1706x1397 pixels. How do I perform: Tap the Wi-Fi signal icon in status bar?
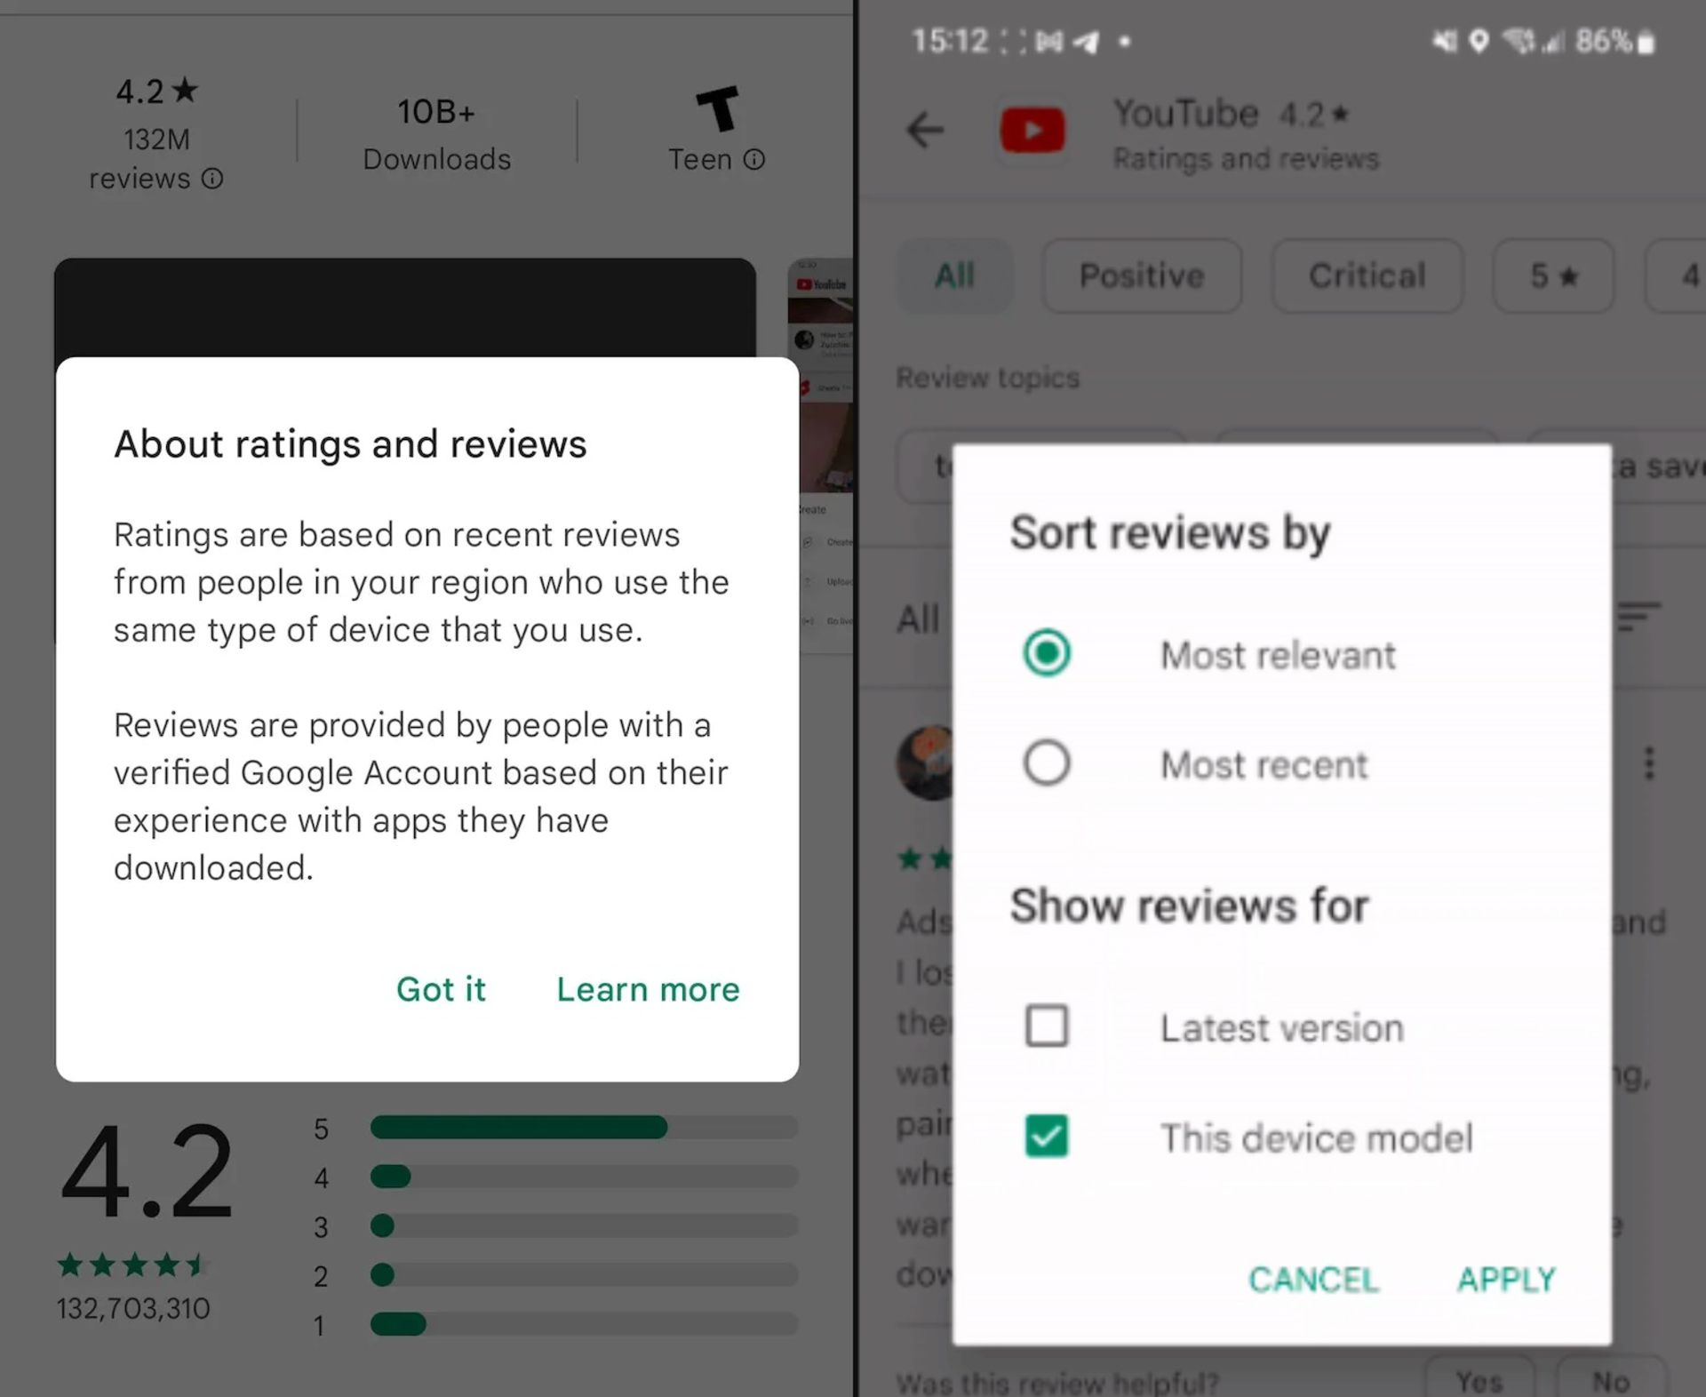pyautogui.click(x=1518, y=41)
